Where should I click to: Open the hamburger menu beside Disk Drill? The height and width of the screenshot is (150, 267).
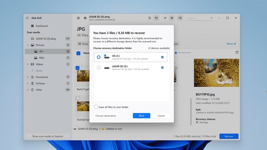27,18
